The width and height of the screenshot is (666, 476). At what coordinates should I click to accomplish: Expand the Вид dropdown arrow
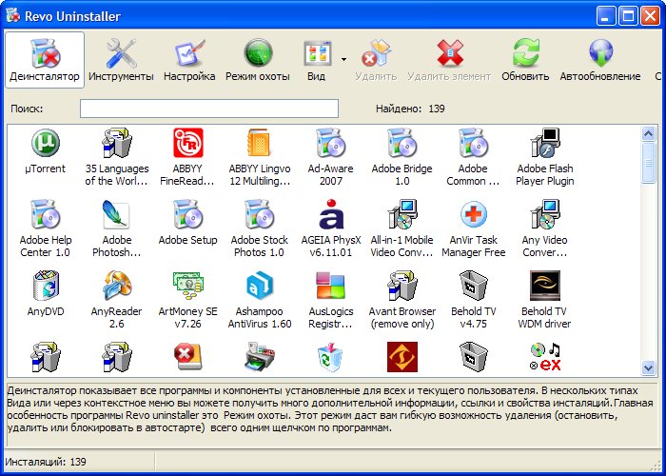(343, 57)
